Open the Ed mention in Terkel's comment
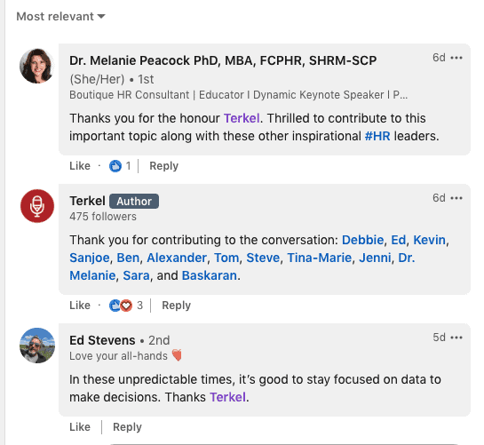 pyautogui.click(x=398, y=240)
